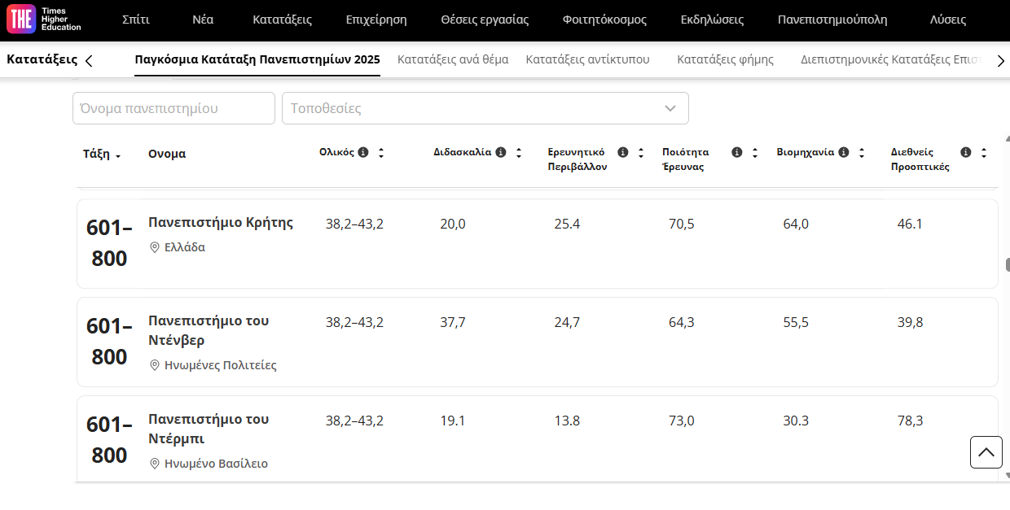Screen dimensions: 1010x510
Task: Click the Times Higher Education logo
Action: 44,20
